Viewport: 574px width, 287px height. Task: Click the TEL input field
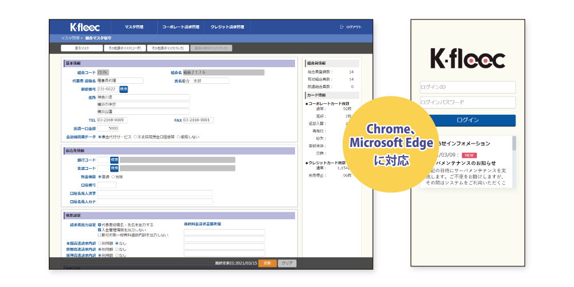113,120
